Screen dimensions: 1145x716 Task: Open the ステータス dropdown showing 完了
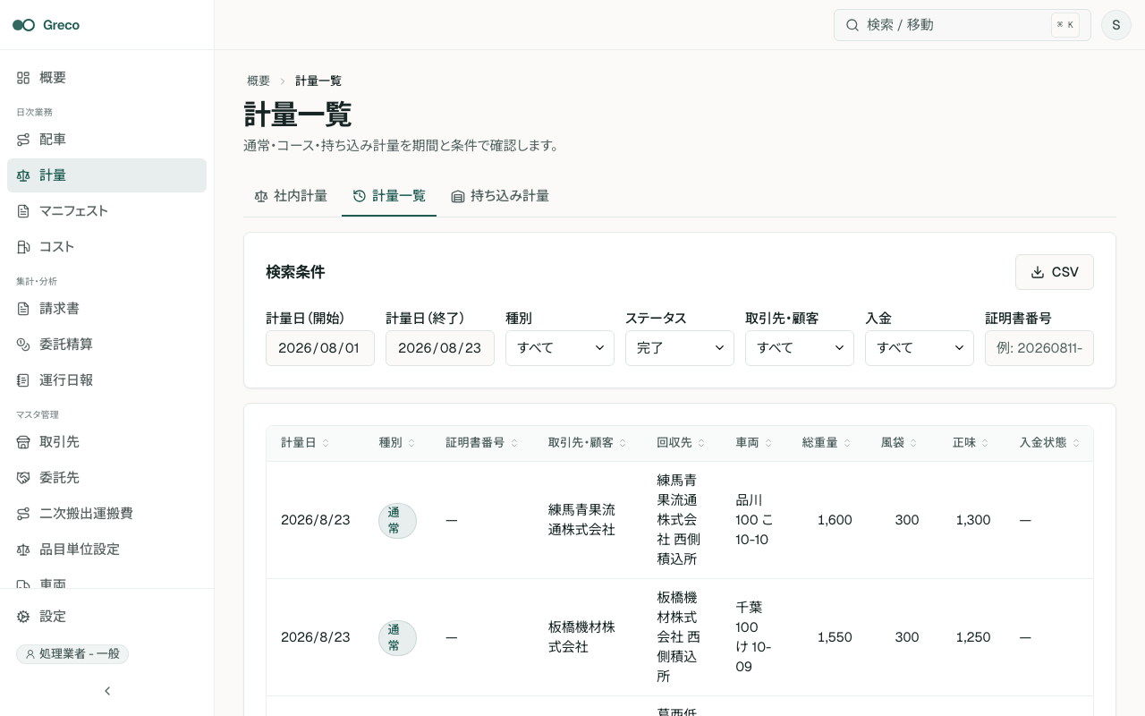[x=680, y=348]
